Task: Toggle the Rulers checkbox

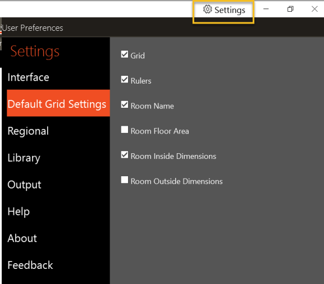Action: [125, 80]
